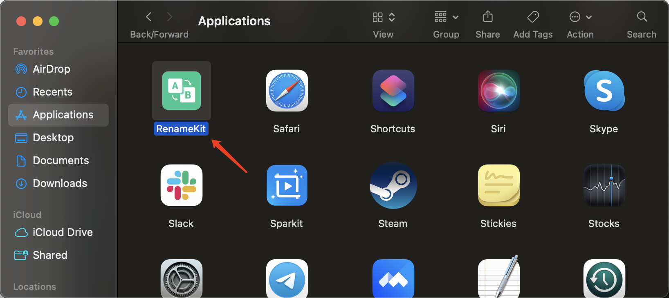Go forward with the right chevron
This screenshot has width=669, height=298.
170,17
